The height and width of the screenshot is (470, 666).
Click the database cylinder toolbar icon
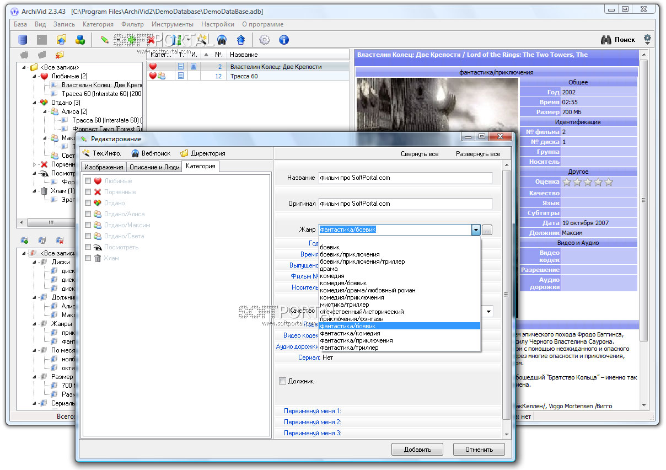point(23,40)
